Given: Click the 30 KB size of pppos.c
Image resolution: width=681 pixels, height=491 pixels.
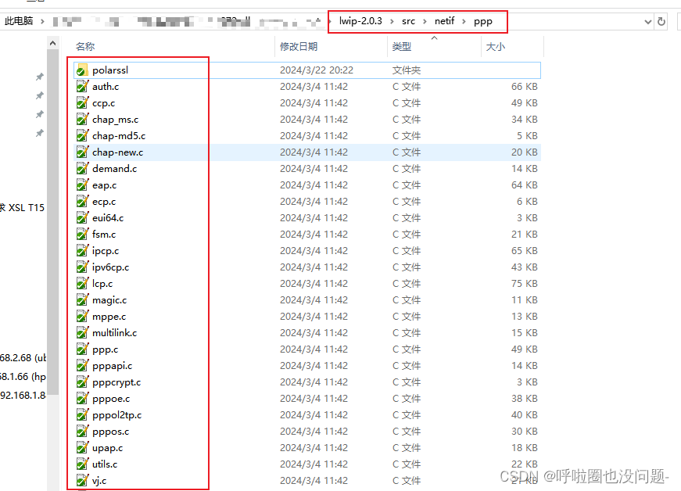Looking at the screenshot, I should coord(524,431).
